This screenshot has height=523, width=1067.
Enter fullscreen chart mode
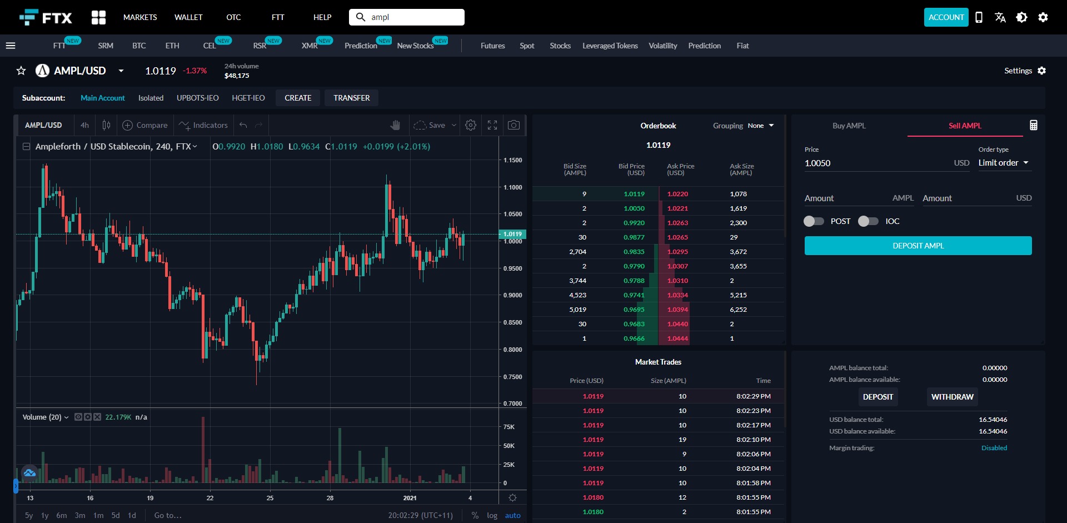[x=492, y=125]
